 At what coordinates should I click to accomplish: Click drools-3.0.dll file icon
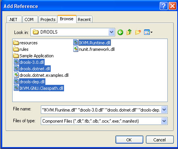[x=16, y=62]
